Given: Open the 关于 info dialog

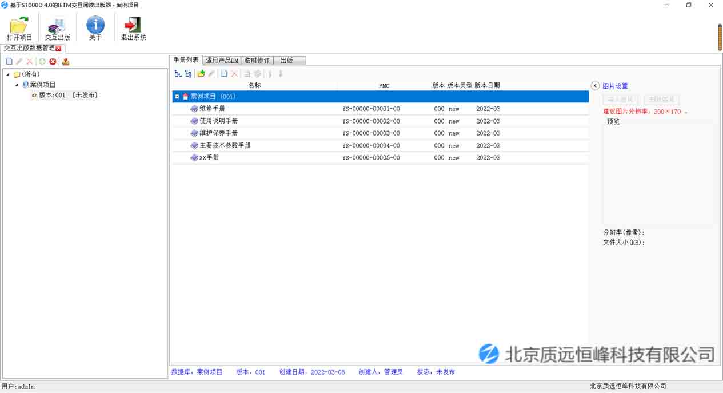Looking at the screenshot, I should (95, 29).
